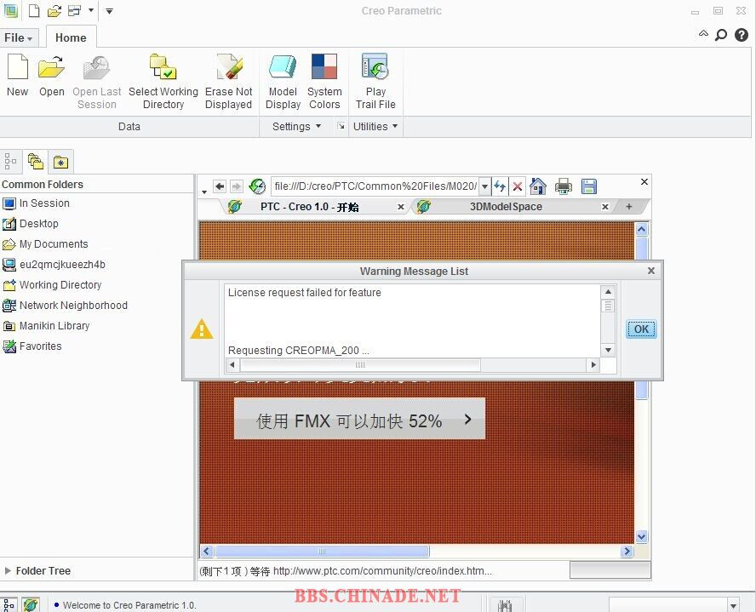The width and height of the screenshot is (756, 612).
Task: Click the browser address input field
Action: [x=375, y=186]
